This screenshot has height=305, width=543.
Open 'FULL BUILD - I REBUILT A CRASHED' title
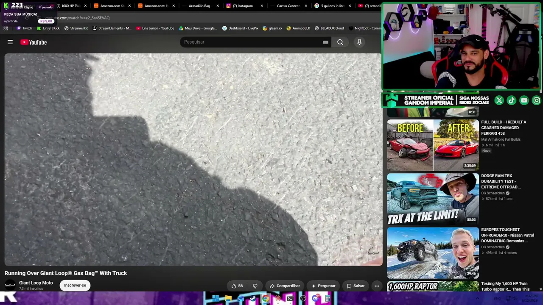tap(504, 128)
